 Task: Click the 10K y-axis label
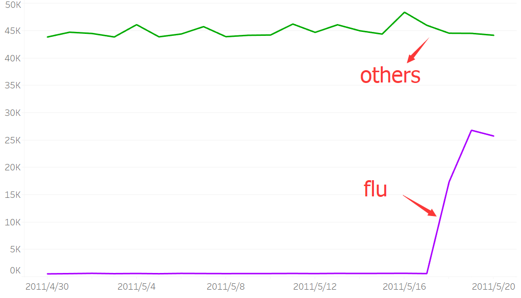tap(13, 222)
